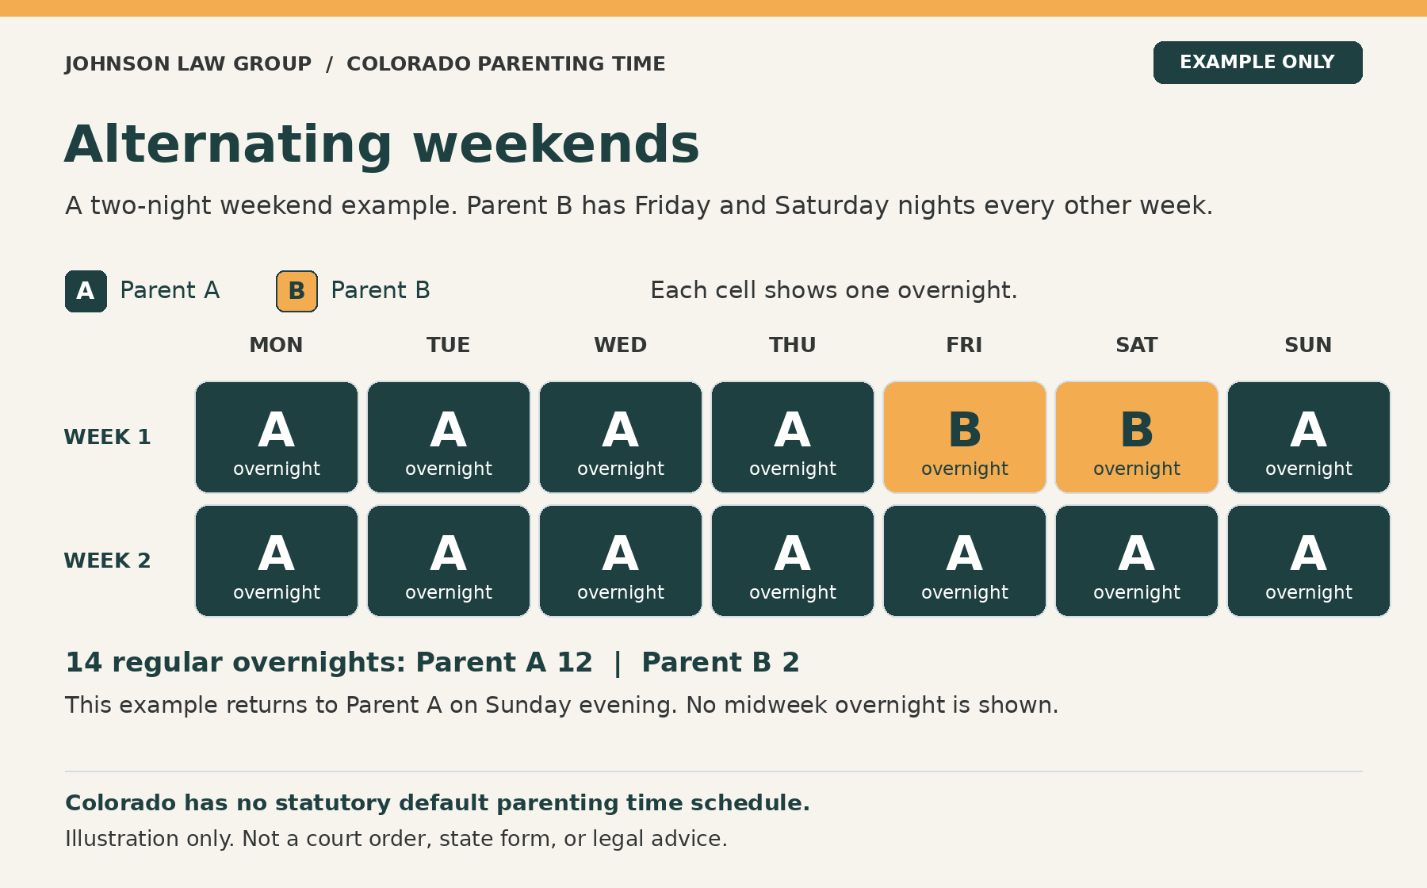Screen dimensions: 1427x888
Task: Click the FRI column header
Action: click(964, 345)
